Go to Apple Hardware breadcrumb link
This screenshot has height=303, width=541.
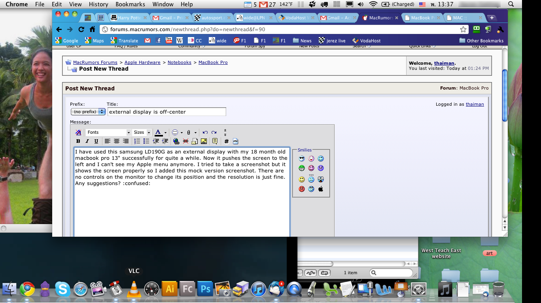(142, 62)
